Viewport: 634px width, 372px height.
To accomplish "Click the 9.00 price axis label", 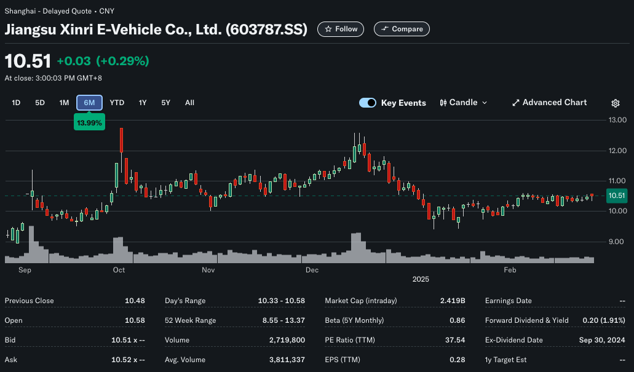I will [x=617, y=242].
